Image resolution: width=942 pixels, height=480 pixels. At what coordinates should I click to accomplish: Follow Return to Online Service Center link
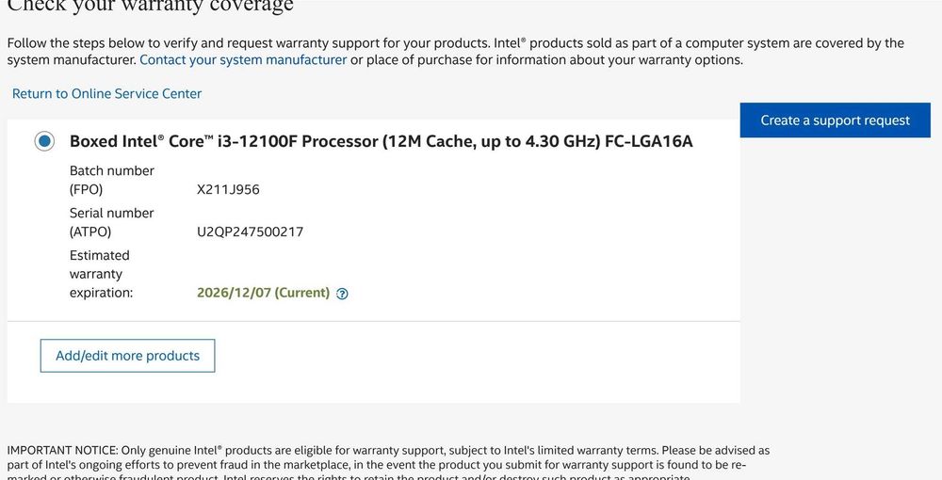(x=106, y=94)
